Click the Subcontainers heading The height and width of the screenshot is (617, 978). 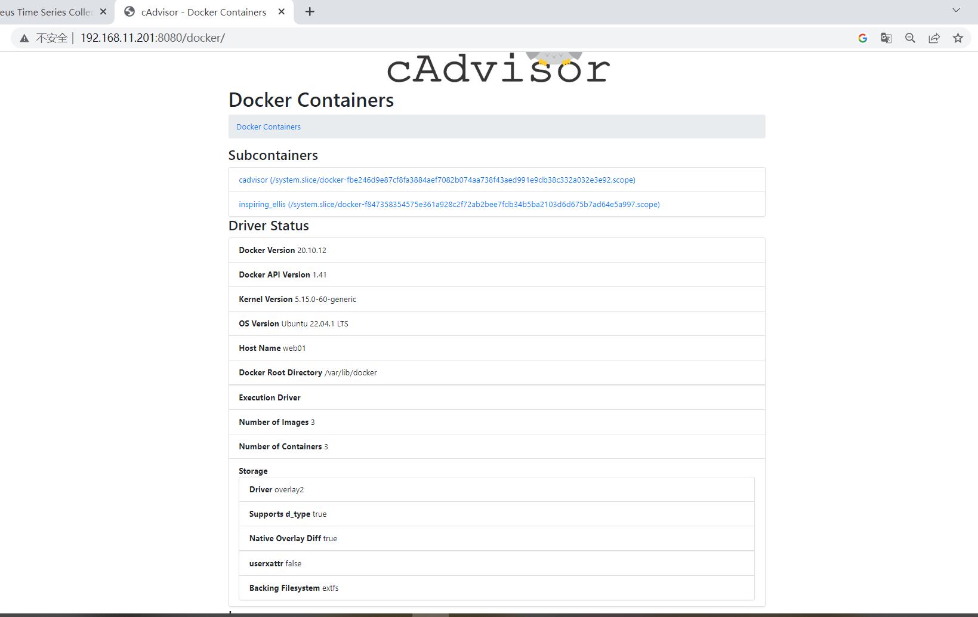pyautogui.click(x=273, y=155)
